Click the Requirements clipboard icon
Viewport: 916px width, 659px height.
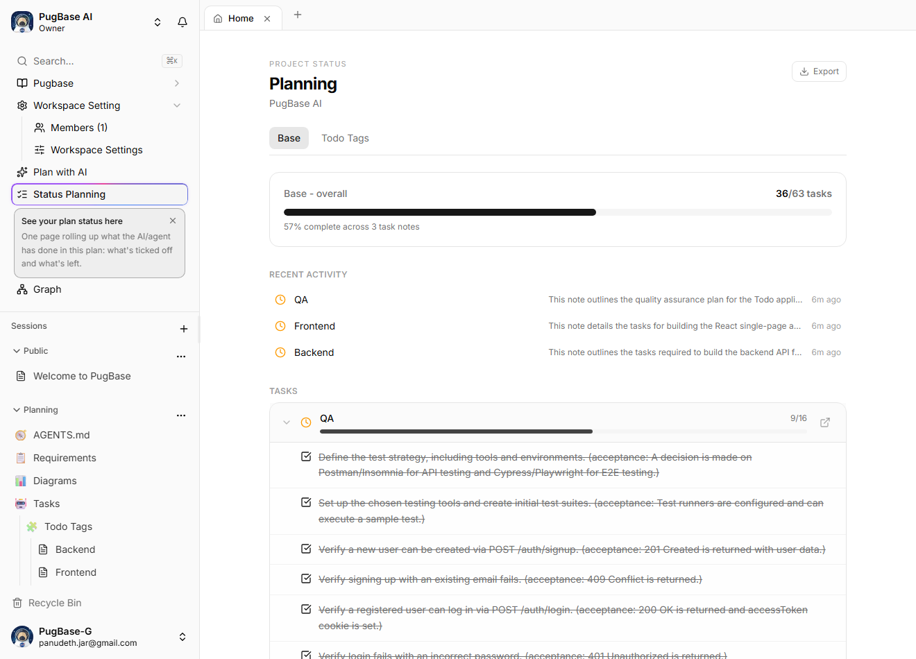(x=21, y=458)
